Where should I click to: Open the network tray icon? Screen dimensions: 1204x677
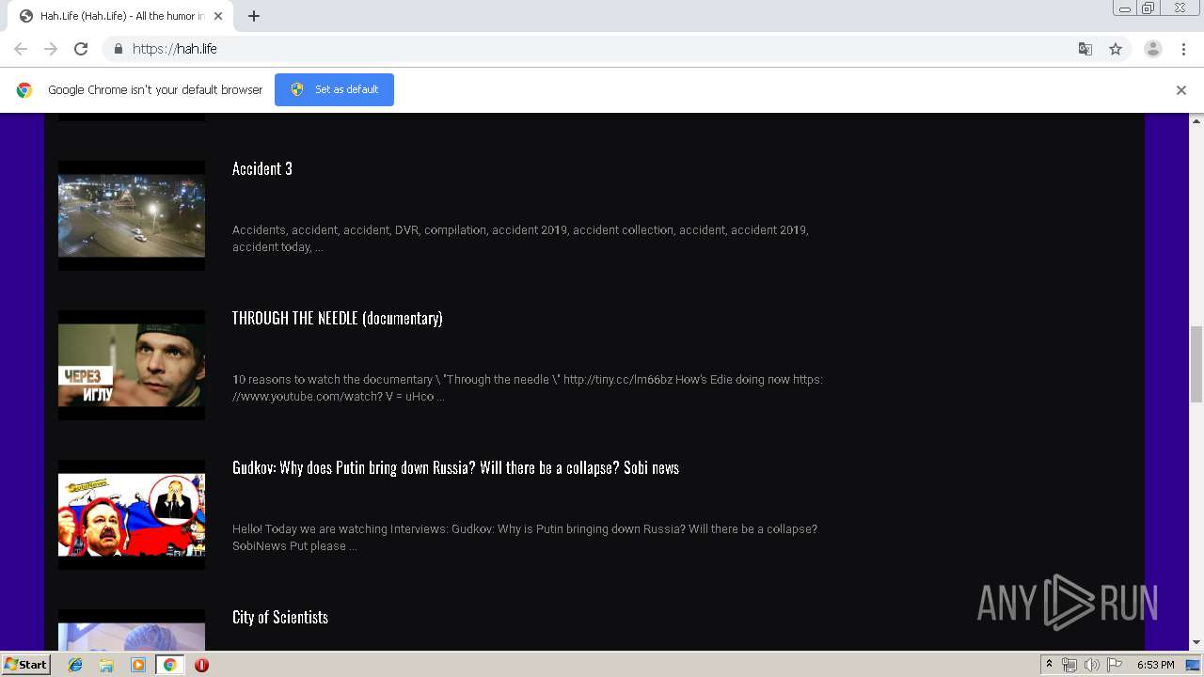pos(1069,665)
